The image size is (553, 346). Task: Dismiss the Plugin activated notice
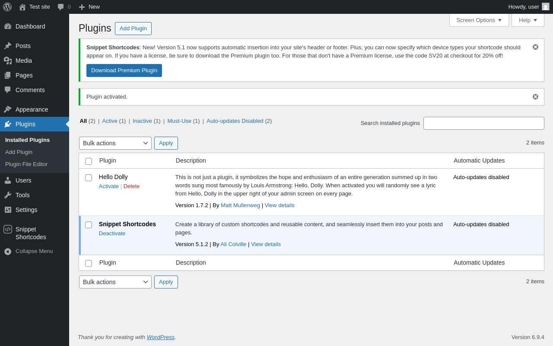click(x=535, y=97)
